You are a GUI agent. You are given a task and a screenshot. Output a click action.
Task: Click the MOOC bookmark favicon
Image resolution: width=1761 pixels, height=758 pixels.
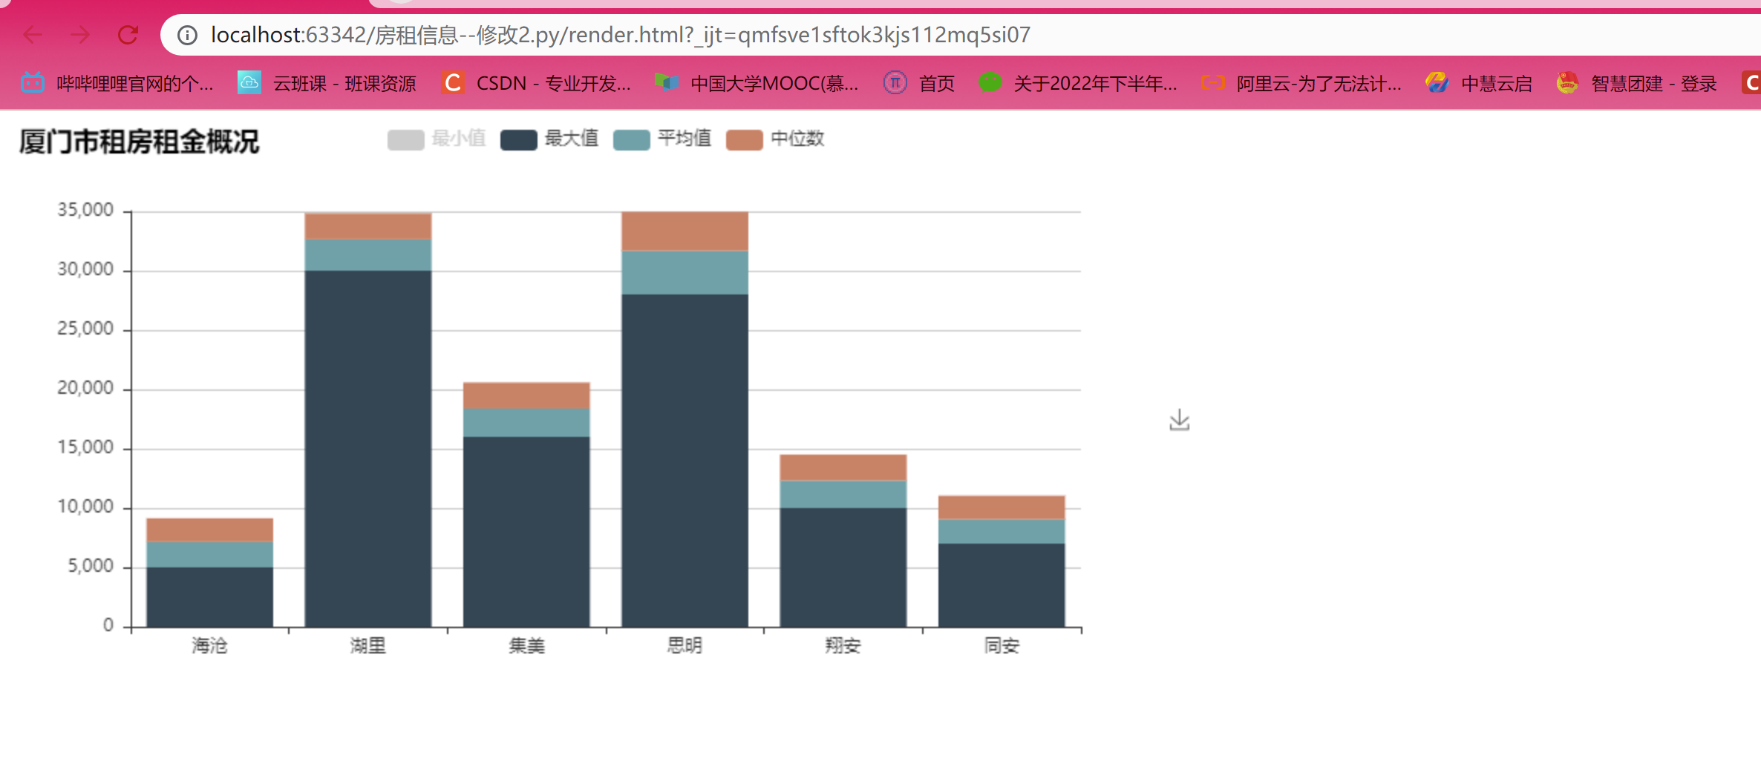pyautogui.click(x=667, y=82)
